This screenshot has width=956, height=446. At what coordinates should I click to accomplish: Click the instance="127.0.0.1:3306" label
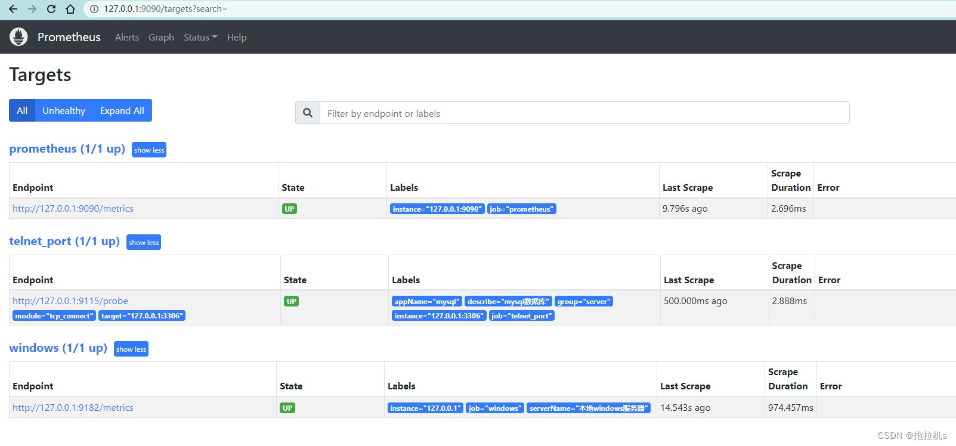[439, 315]
